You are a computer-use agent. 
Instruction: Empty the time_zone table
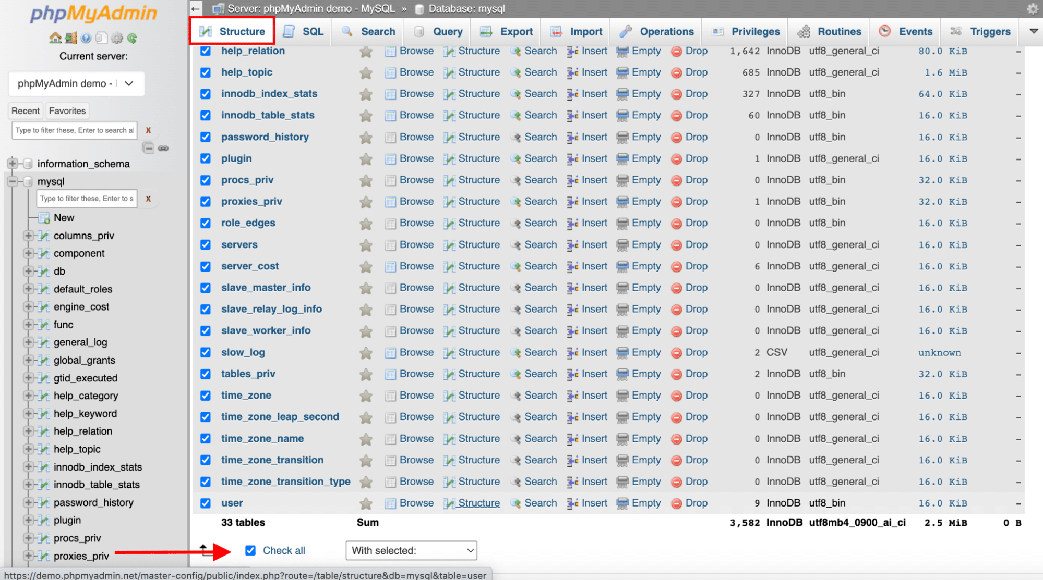tap(646, 395)
